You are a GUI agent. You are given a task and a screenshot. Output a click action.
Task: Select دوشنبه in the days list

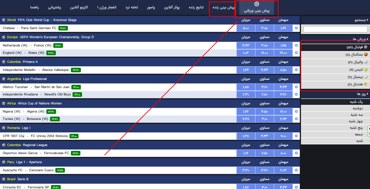(335, 108)
